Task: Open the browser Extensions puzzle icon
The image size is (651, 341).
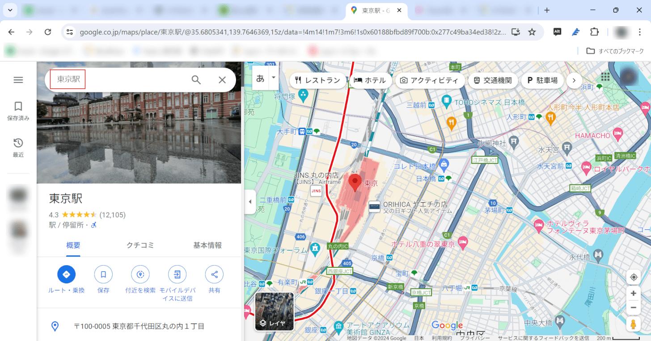Action: coord(594,32)
